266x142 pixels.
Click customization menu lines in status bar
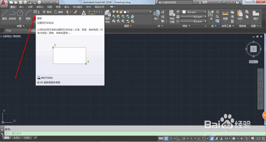coord(263,139)
